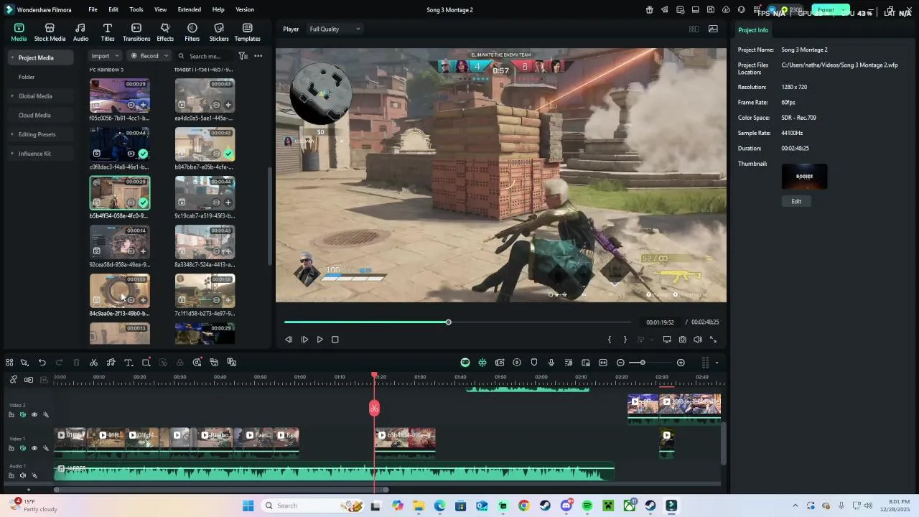Step back one frame in the player
The height and width of the screenshot is (517, 919).
(x=289, y=340)
